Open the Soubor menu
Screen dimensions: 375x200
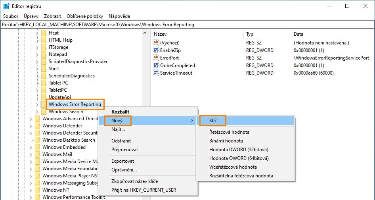[x=11, y=16]
